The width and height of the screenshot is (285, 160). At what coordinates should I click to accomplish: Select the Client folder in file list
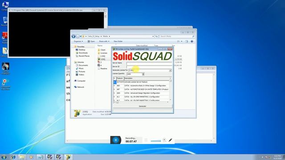coord(103,50)
